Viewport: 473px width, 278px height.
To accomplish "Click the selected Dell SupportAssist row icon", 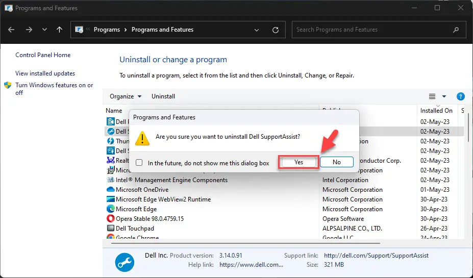I will (110, 131).
